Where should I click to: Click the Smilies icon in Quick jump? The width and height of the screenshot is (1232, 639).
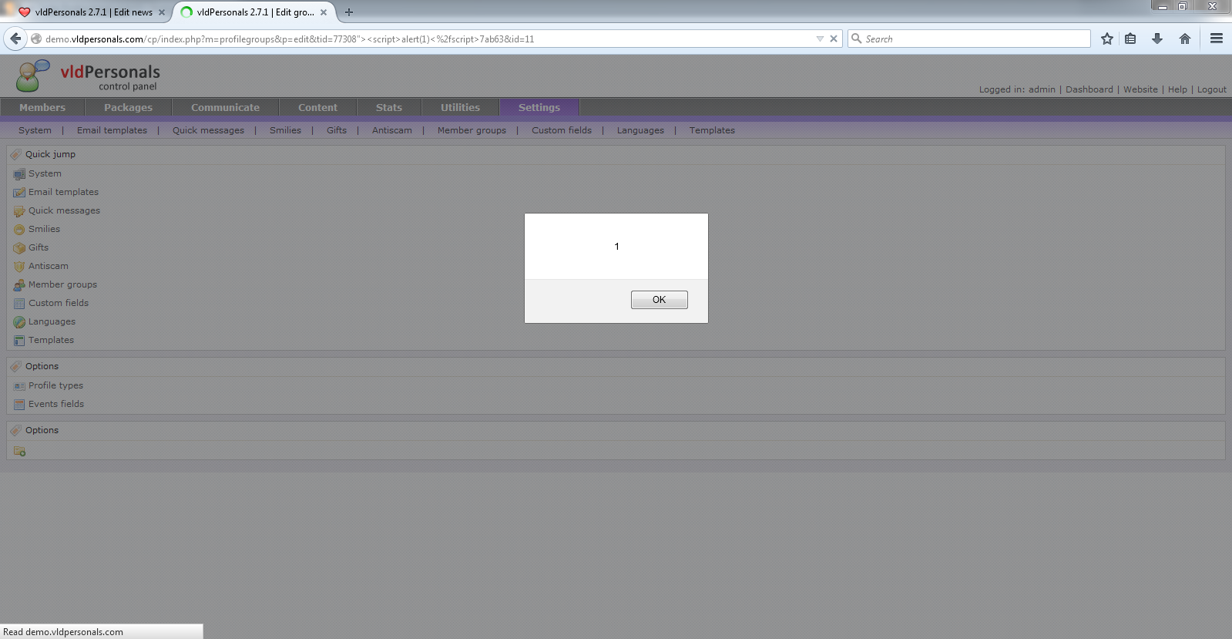click(x=19, y=230)
